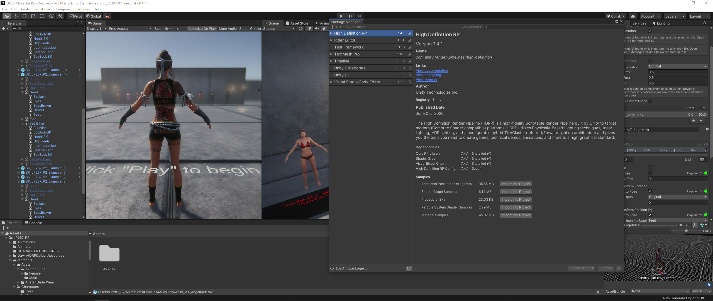Screen dimensions: 713x301
Task: Open the Shaded draw mode dropdown
Action: click(279, 28)
